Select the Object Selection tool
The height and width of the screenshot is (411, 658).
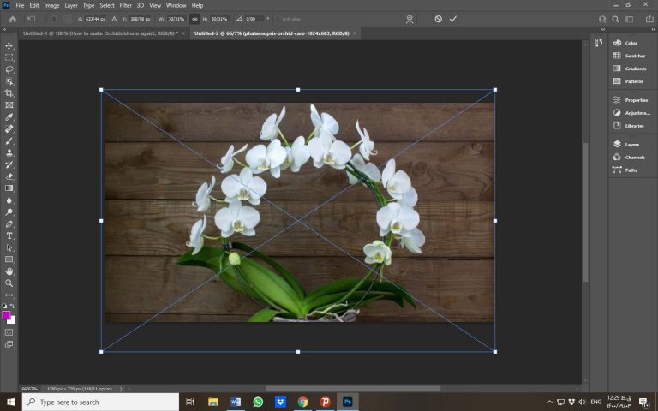[x=9, y=81]
